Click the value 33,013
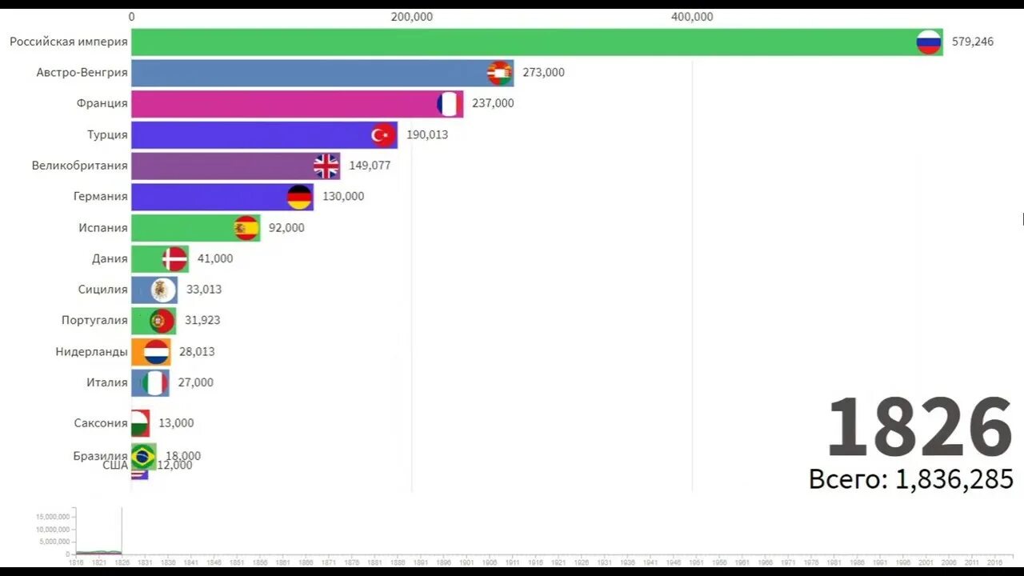Viewport: 1024px width, 576px height. pos(204,290)
